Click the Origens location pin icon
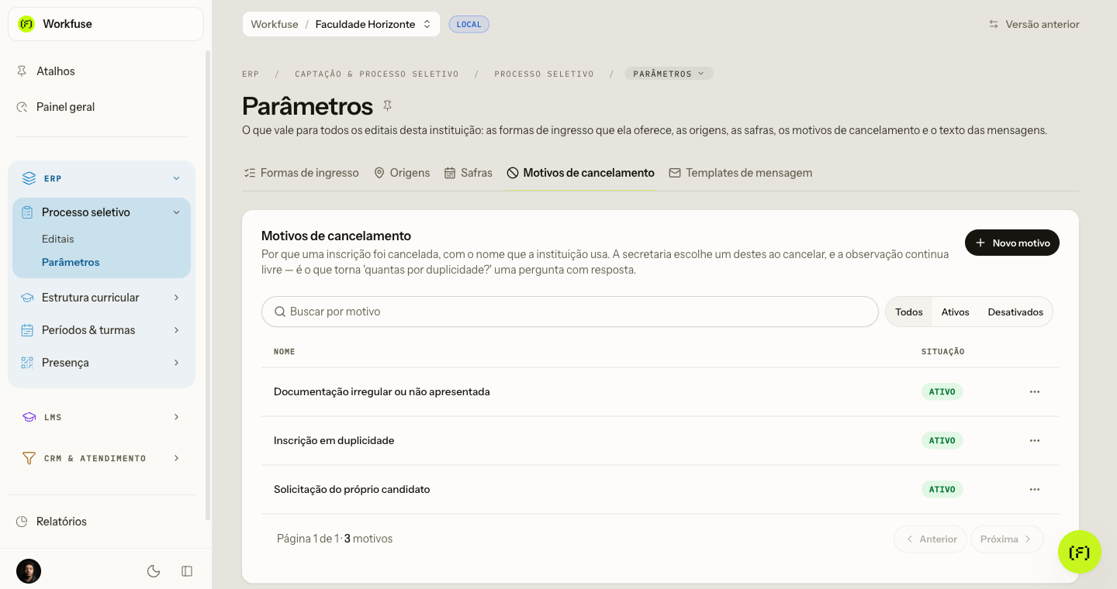 [x=379, y=173]
